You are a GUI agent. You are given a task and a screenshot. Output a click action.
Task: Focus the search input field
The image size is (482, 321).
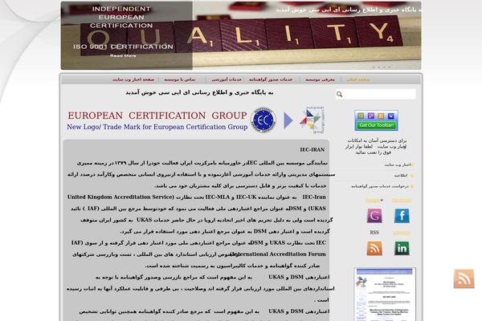click(x=376, y=95)
